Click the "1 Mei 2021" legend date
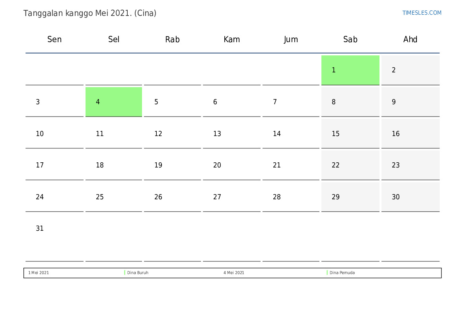The height and width of the screenshot is (329, 465). point(39,273)
